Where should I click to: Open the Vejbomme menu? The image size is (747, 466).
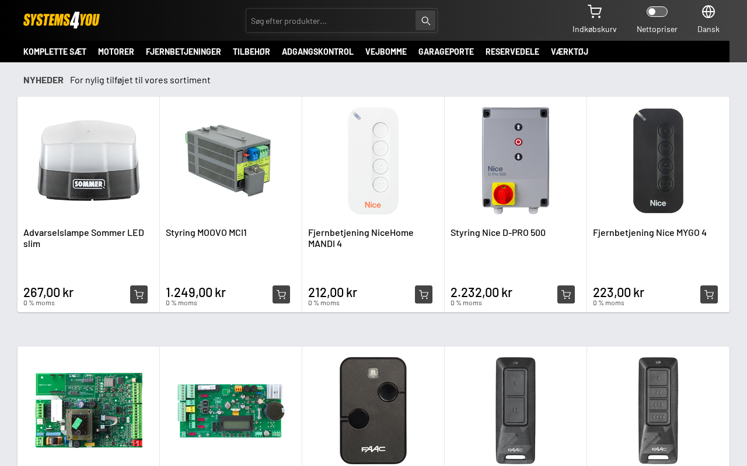point(386,51)
